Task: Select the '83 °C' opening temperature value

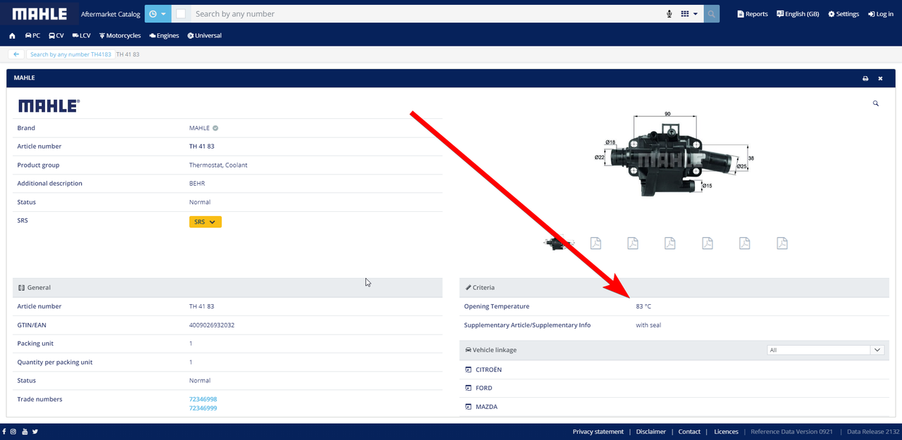Action: tap(643, 306)
